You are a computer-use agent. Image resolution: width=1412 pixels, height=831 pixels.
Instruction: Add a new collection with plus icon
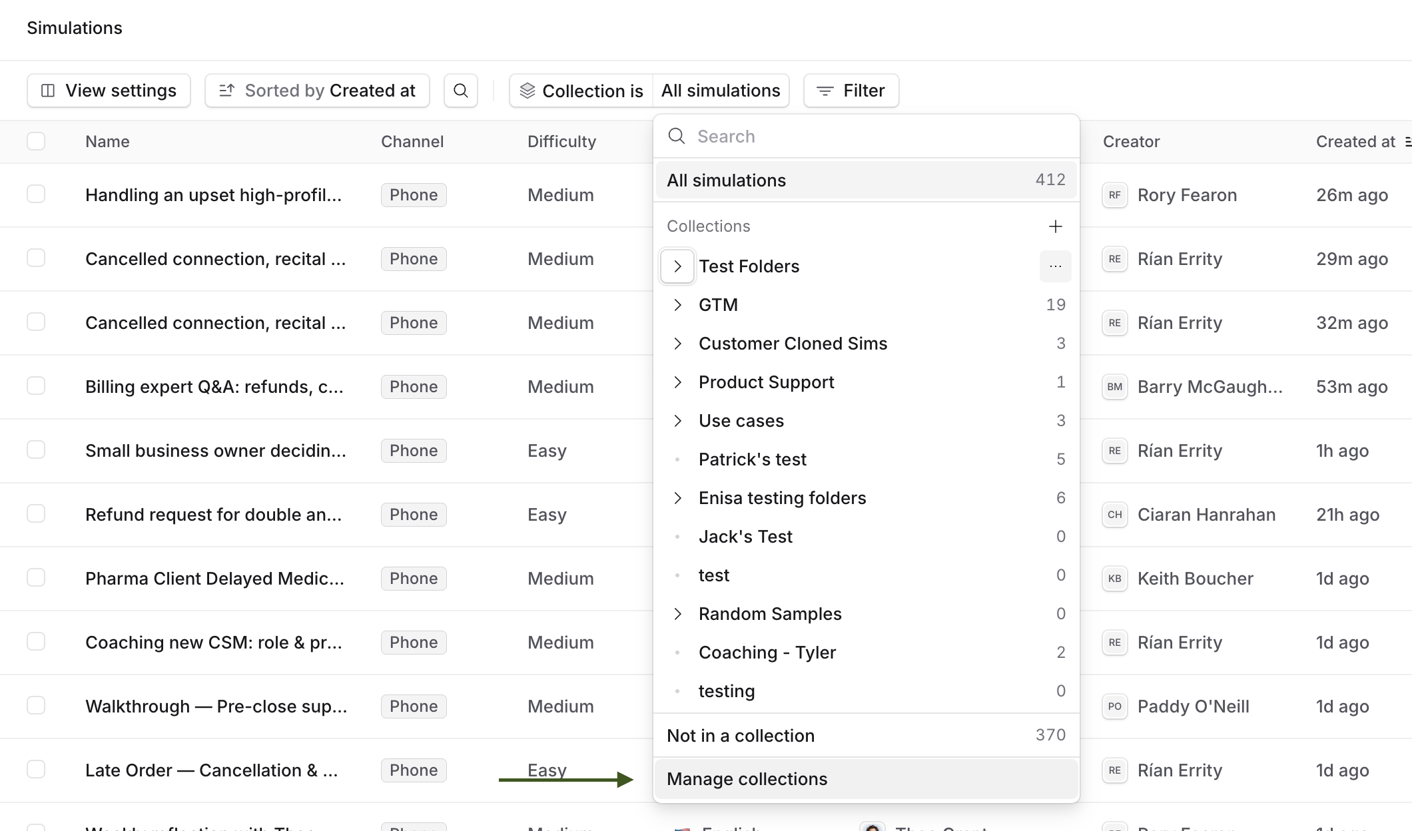click(x=1056, y=226)
